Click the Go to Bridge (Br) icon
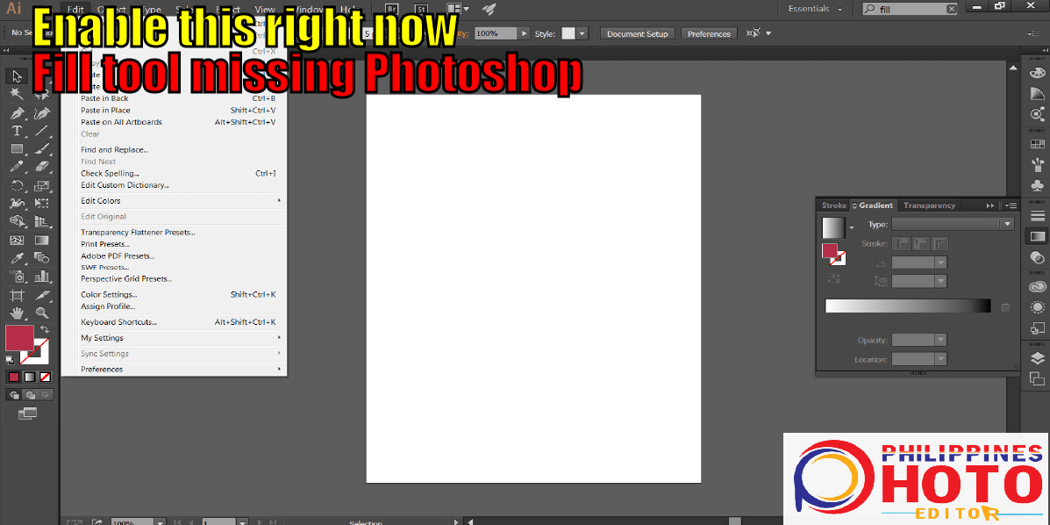Viewport: 1050px width, 525px height. point(392,9)
